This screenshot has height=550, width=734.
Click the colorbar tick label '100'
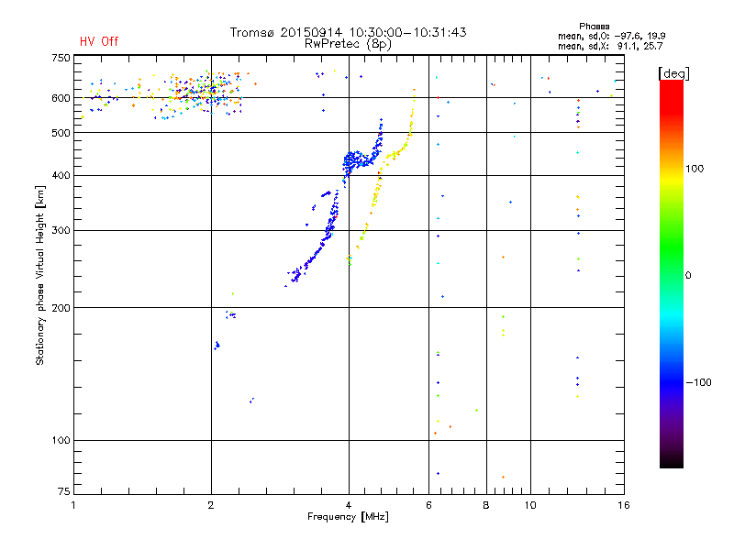tap(695, 169)
